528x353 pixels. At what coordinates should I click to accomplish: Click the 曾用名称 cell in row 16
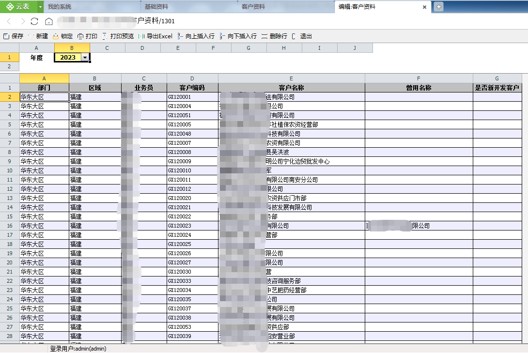(419, 226)
